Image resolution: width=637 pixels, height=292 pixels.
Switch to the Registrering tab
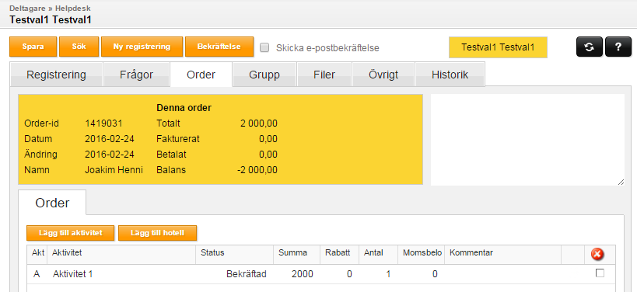tap(56, 75)
